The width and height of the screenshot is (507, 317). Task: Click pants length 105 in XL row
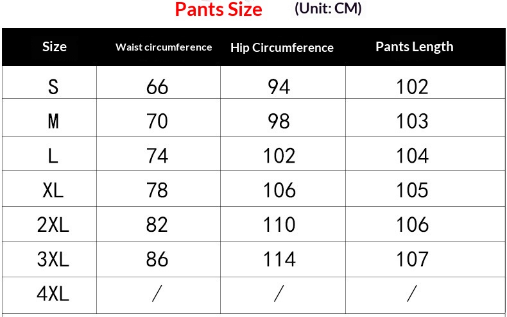[x=412, y=190]
